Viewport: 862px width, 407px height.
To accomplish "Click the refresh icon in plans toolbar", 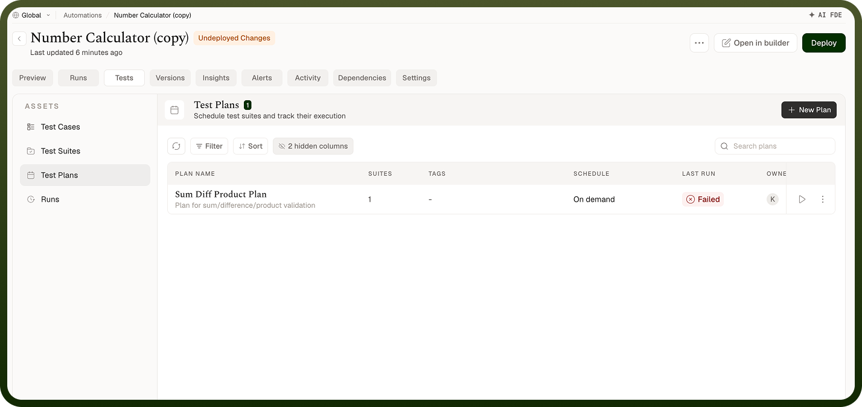I will [x=176, y=146].
